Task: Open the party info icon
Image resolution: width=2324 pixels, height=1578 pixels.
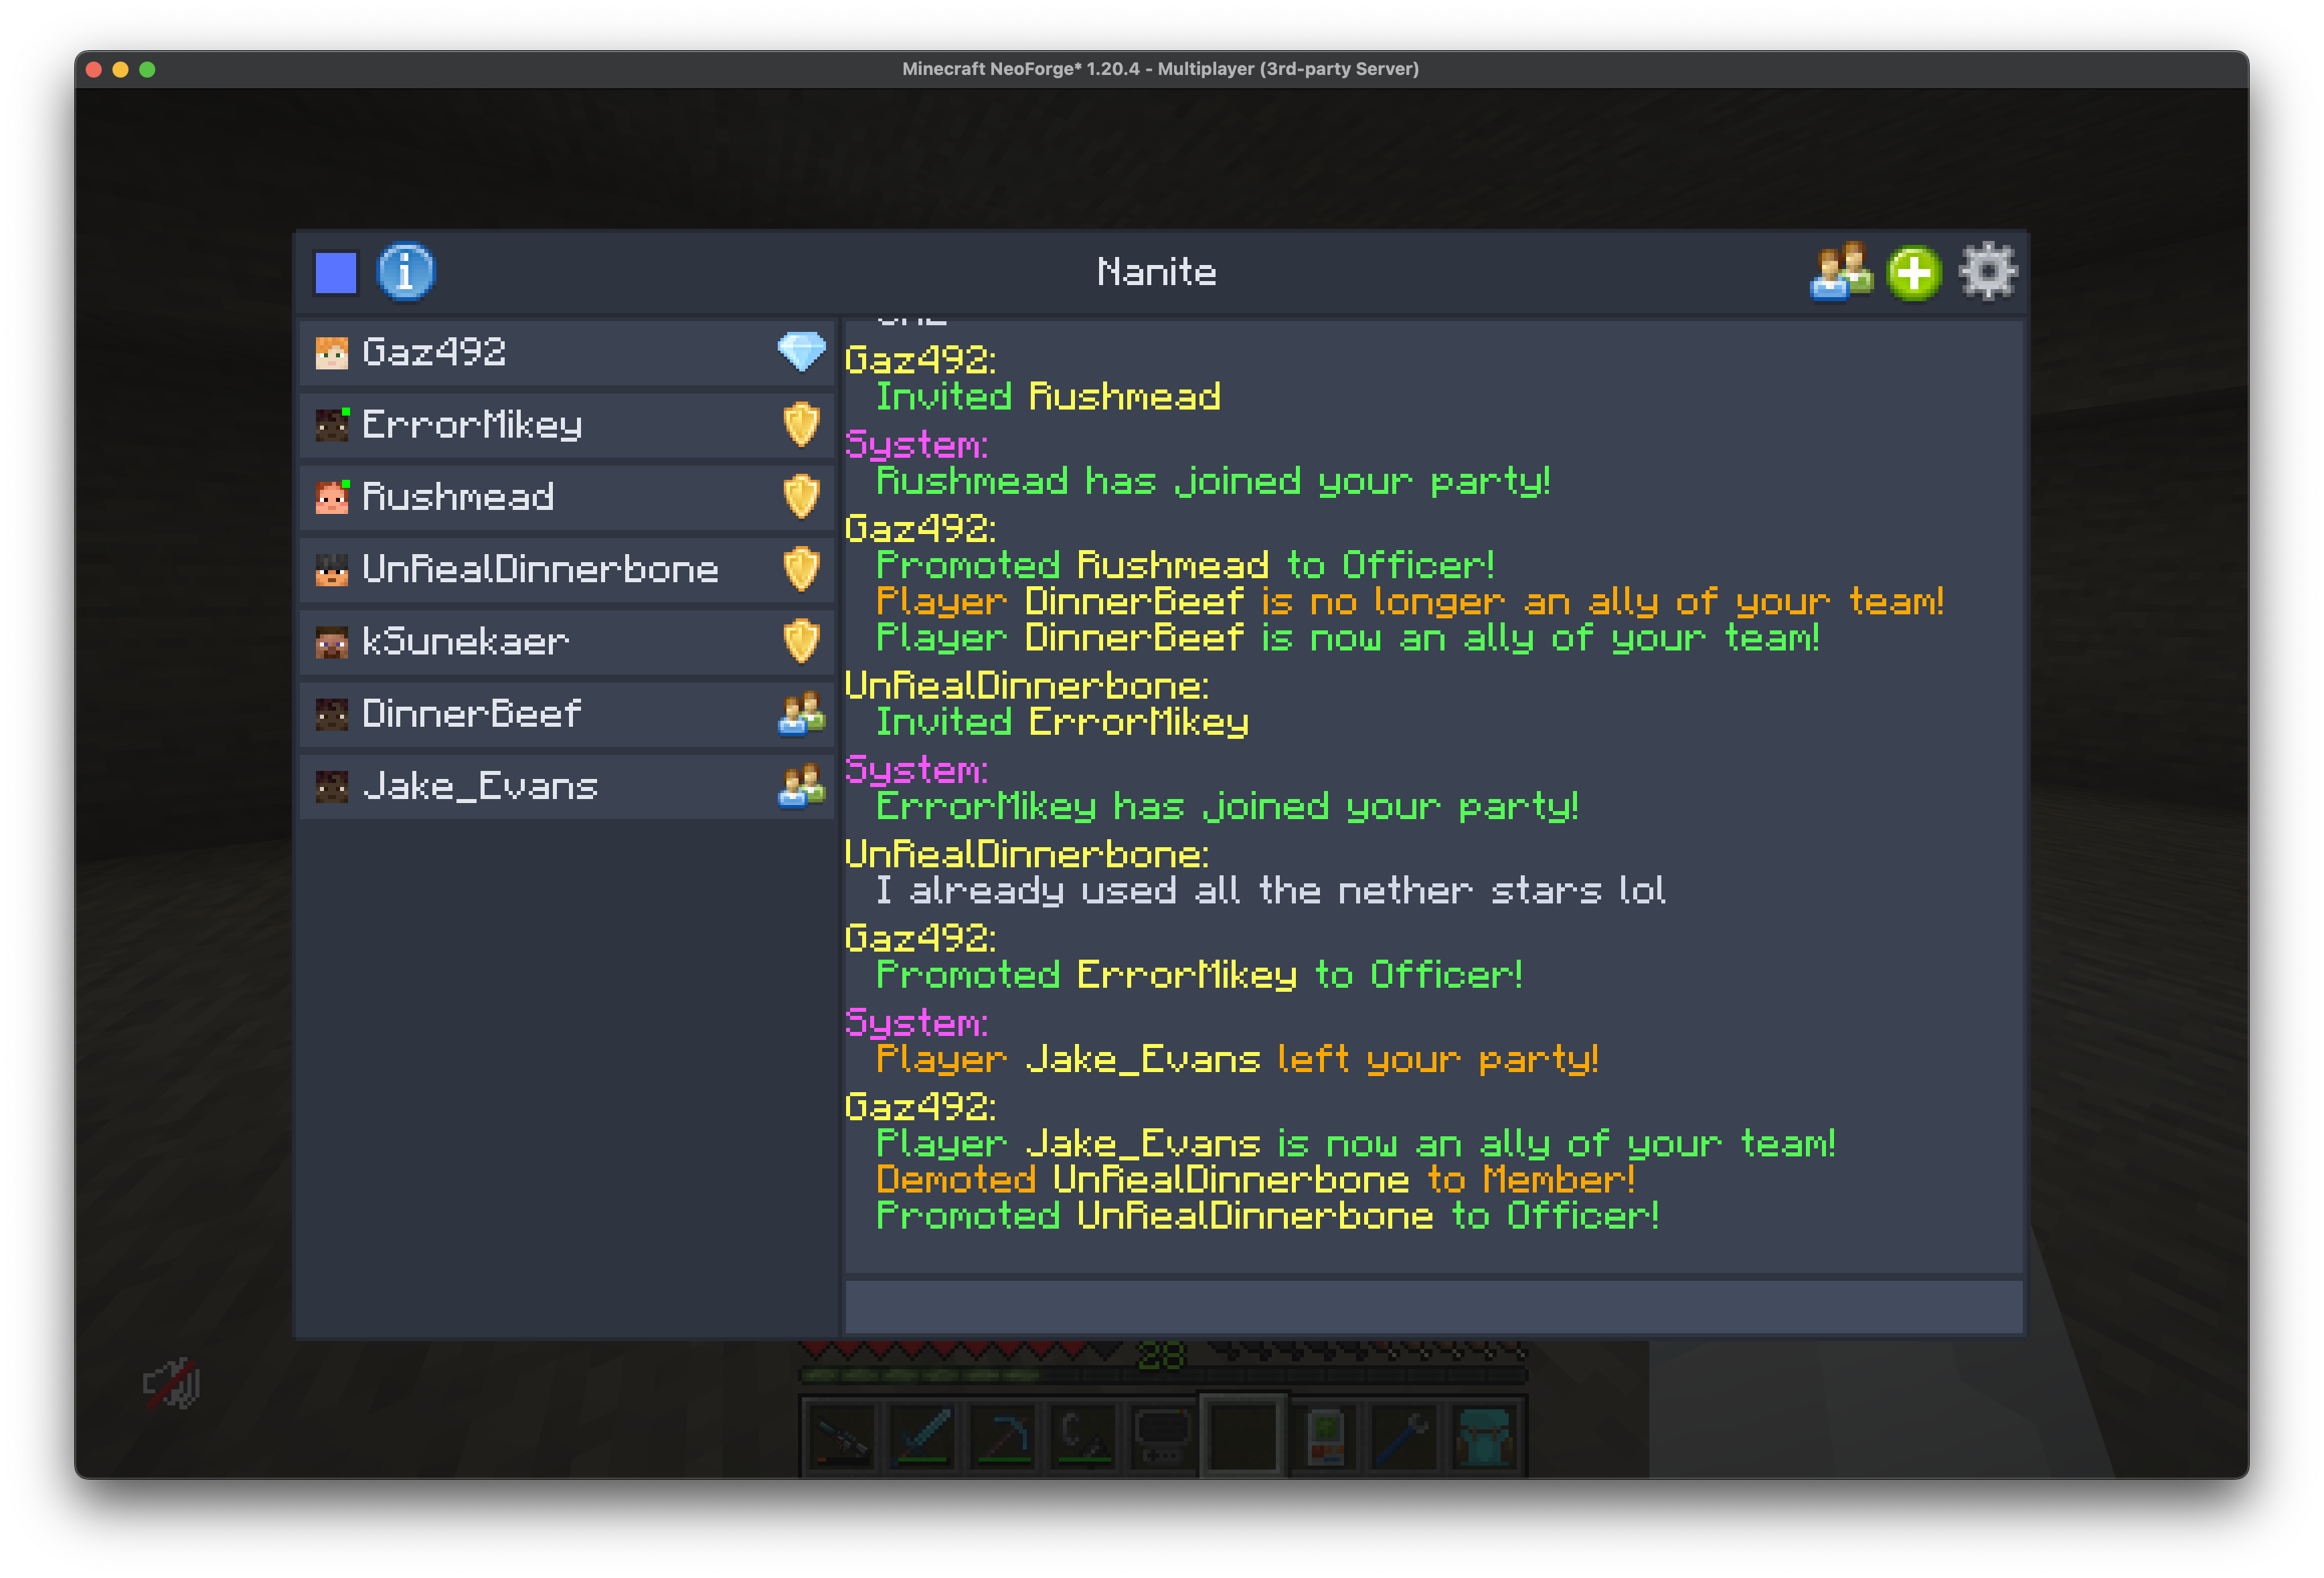Action: (405, 271)
